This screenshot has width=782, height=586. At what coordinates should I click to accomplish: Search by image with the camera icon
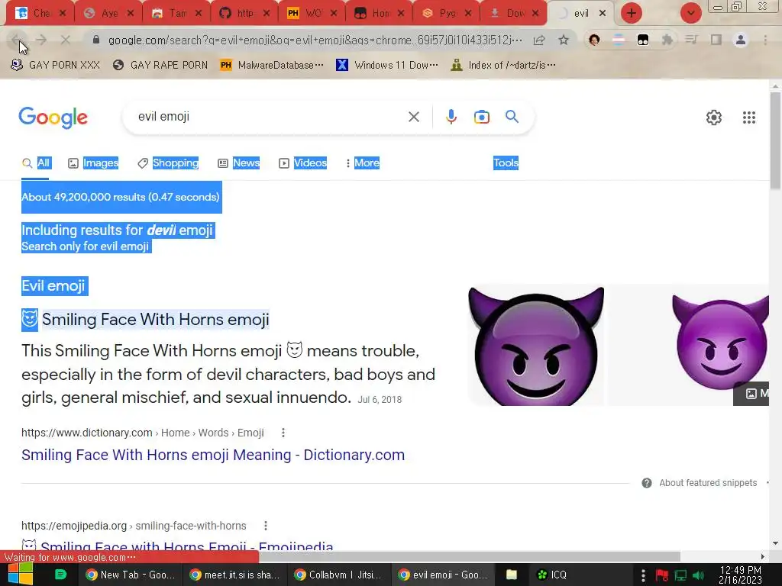coord(482,117)
